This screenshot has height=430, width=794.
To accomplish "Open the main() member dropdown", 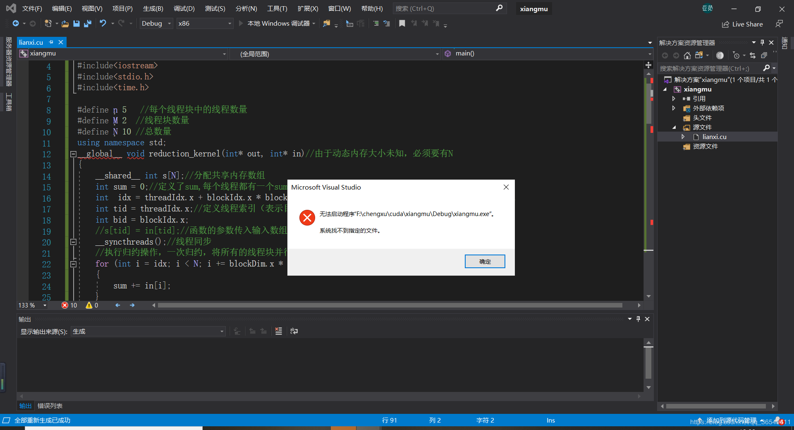I will 547,54.
